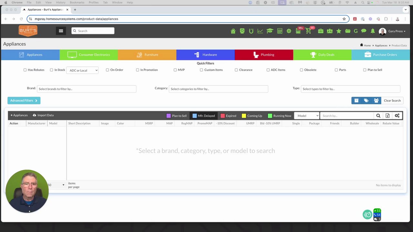Open the ADC or Local dropdown

pos(82,70)
